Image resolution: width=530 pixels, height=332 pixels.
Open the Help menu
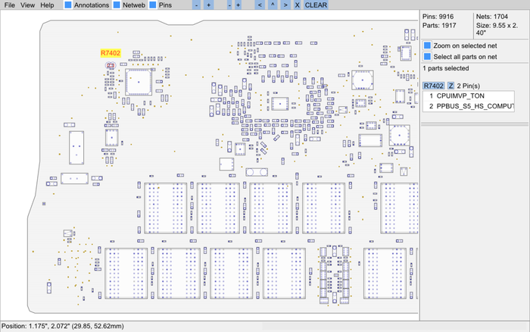[x=47, y=5]
